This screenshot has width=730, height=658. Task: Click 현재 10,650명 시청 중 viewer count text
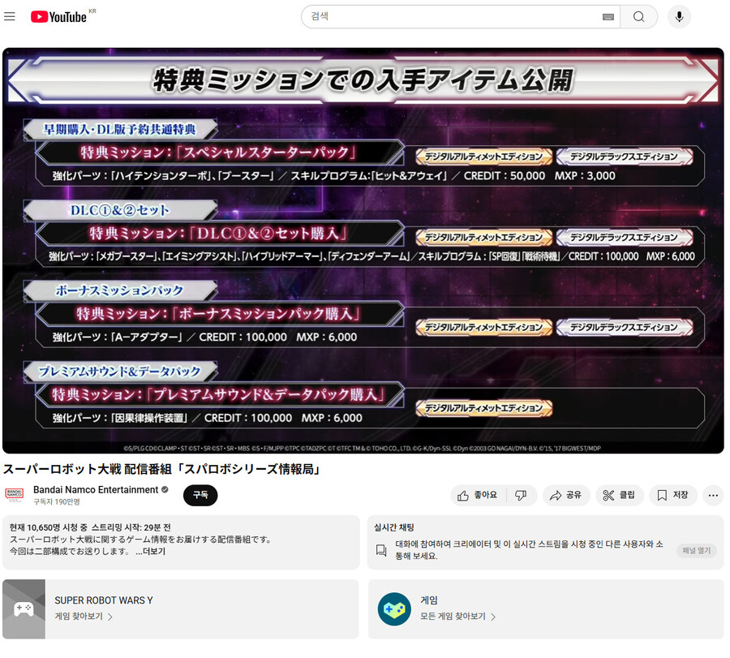49,527
